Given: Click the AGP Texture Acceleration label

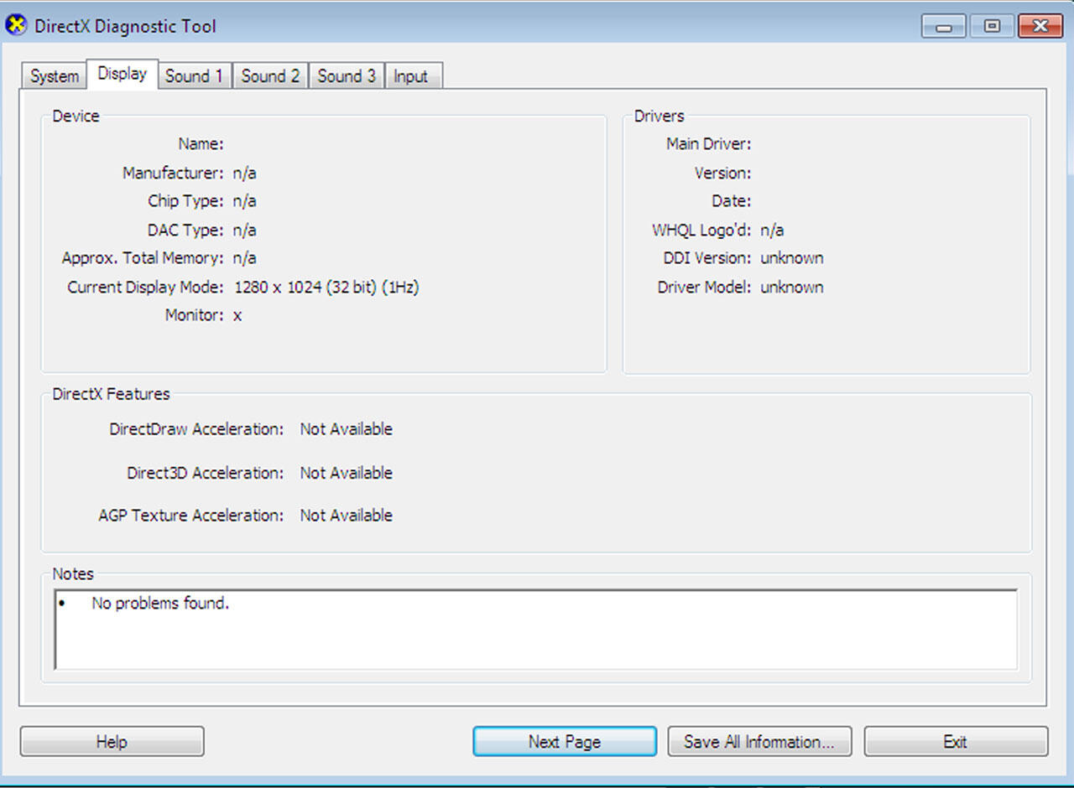Looking at the screenshot, I should coord(191,516).
